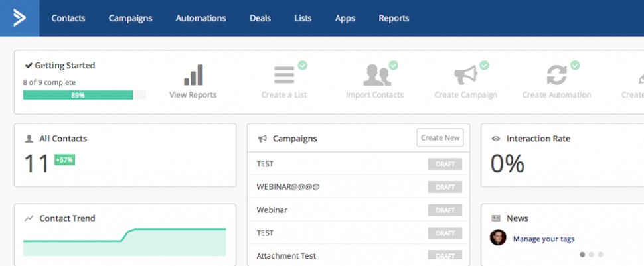Click the Create Automation refresh icon
Viewport: 644px width, 266px height.
(556, 75)
